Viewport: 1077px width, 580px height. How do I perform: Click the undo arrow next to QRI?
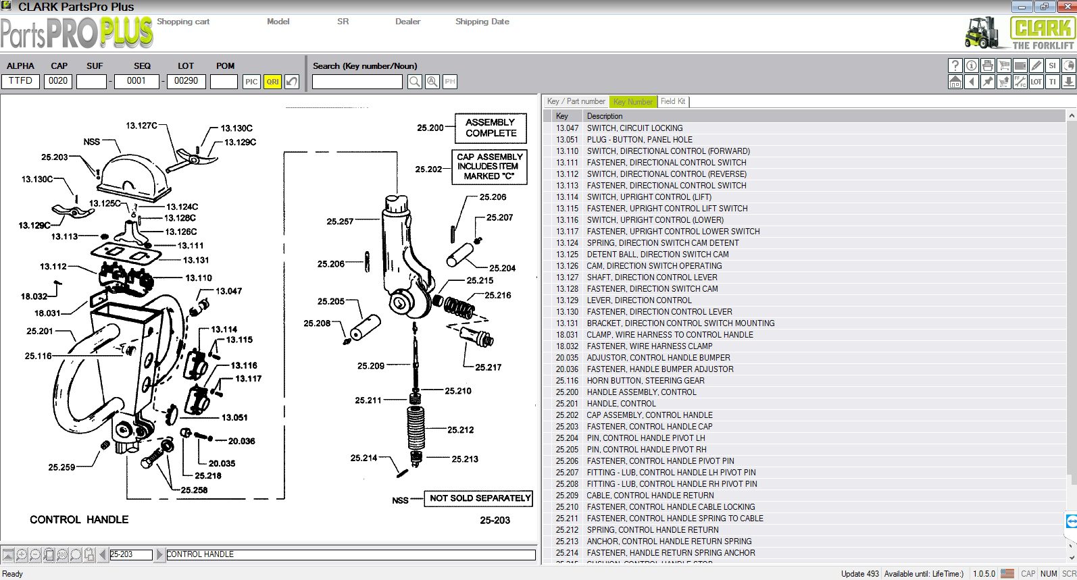click(291, 82)
